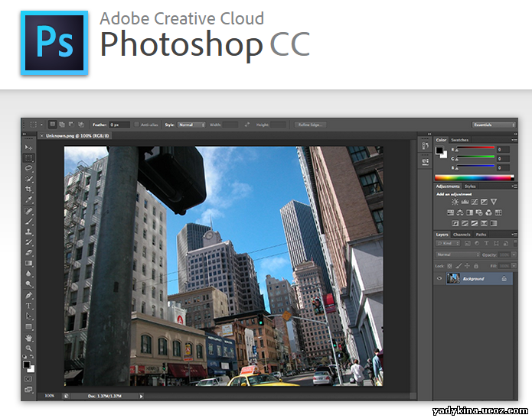Open the Fill slider dropdown arrow
This screenshot has height=418, width=532.
514,266
